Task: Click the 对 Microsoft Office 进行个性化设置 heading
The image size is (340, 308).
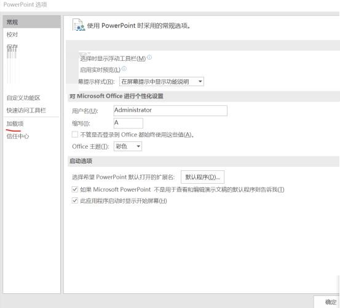Action: (x=116, y=96)
